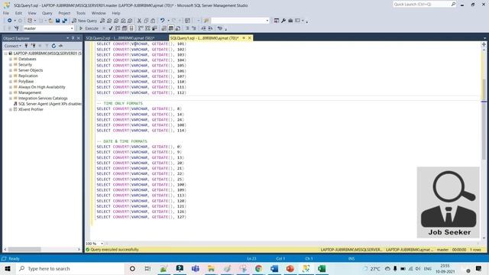Display estimated execution plan icon

coord(118,28)
